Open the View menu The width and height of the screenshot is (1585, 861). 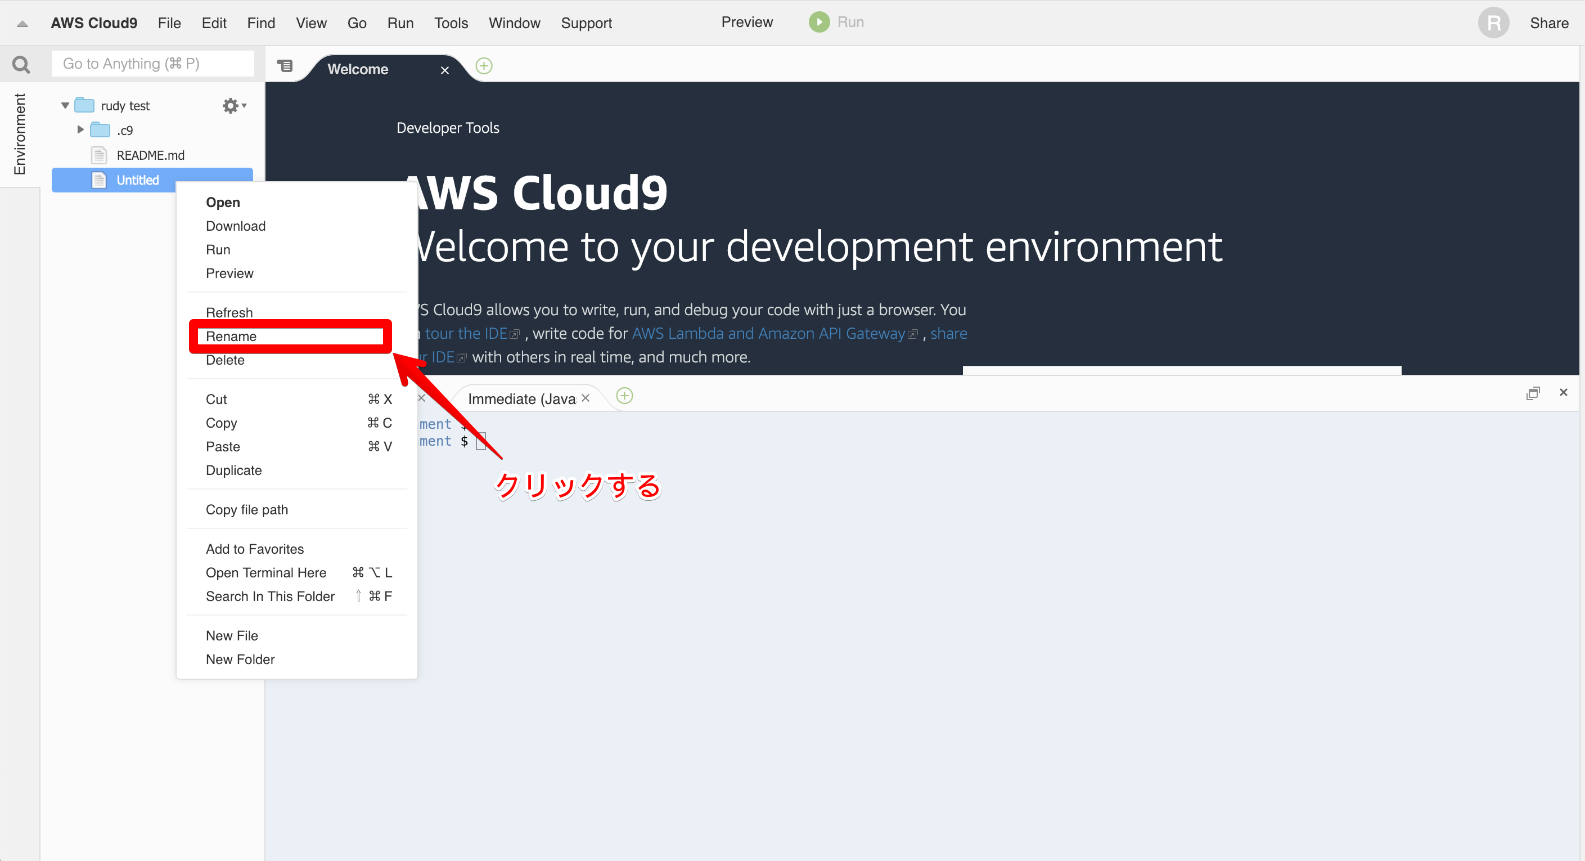312,24
